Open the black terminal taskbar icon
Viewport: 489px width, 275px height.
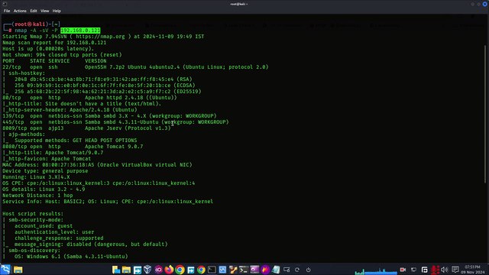(x=212, y=270)
